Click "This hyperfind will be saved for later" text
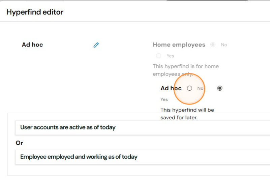Screen dimensions: 270x182 187,114
